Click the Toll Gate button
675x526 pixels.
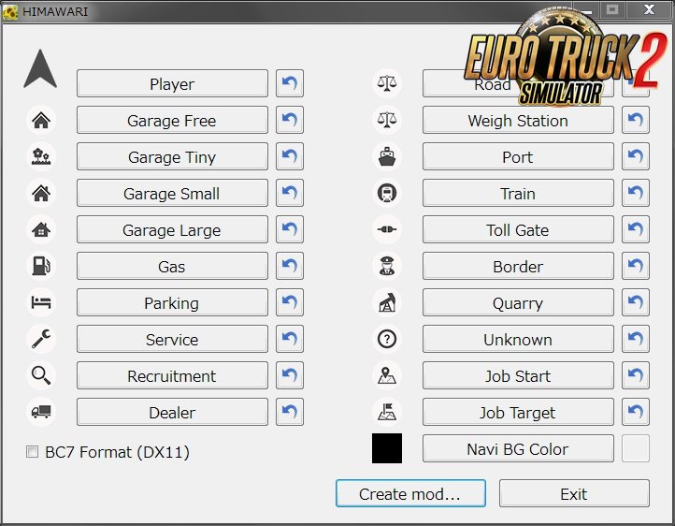[518, 229]
